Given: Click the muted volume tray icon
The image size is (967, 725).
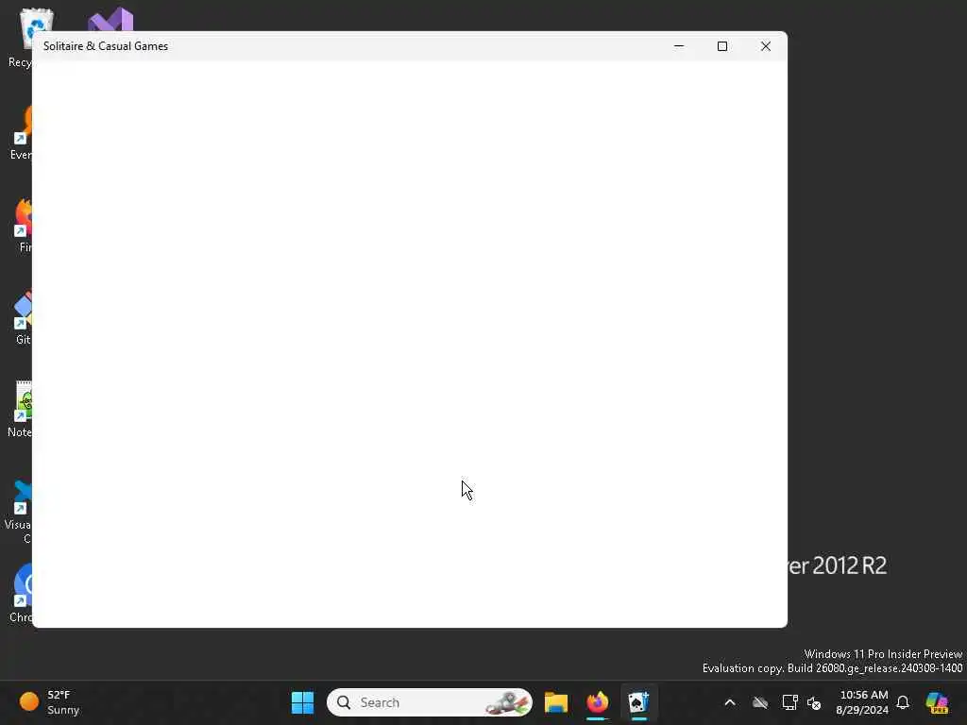Looking at the screenshot, I should 814,702.
